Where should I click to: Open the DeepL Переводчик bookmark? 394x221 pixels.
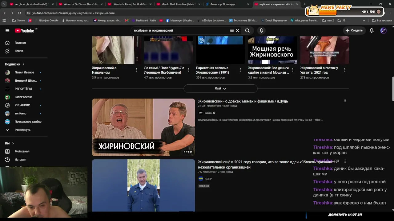(274, 21)
